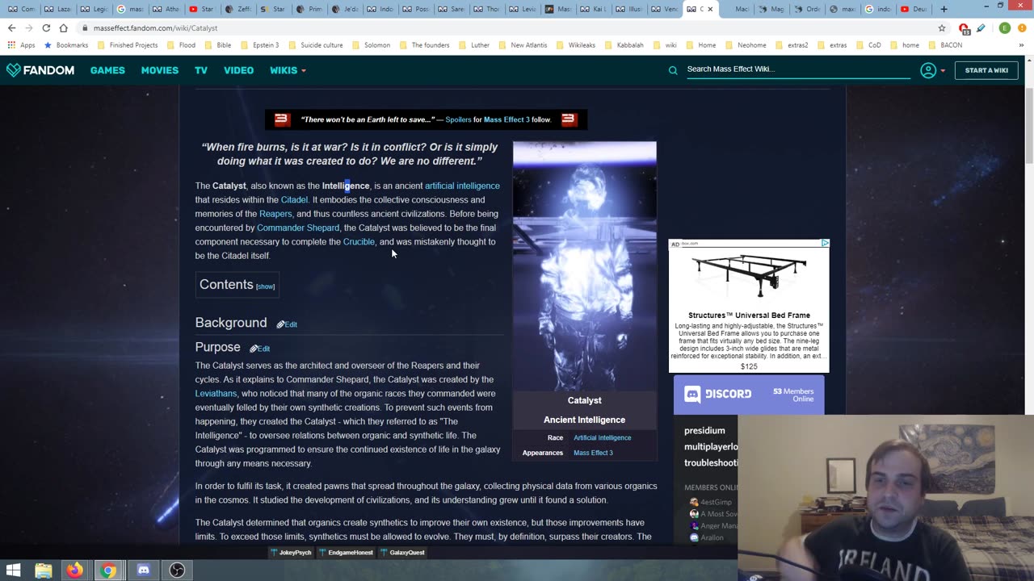This screenshot has height=581, width=1034.
Task: Open infobox Mass Effect 3 appearances link
Action: pos(593,453)
